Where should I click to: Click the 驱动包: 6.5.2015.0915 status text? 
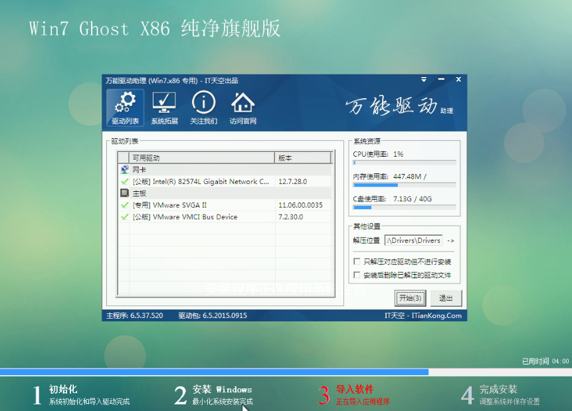tap(213, 315)
